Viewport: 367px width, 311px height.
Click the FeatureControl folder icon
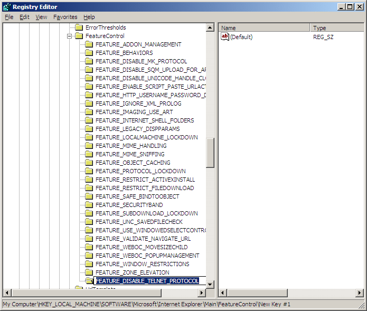79,36
